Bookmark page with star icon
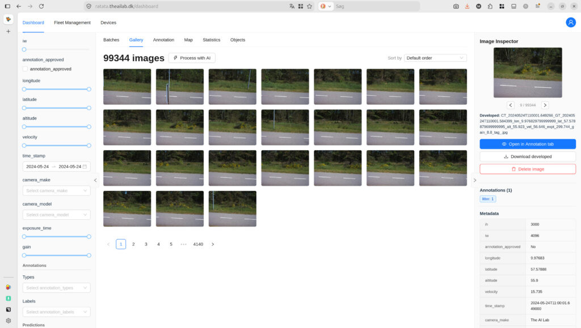 [309, 6]
